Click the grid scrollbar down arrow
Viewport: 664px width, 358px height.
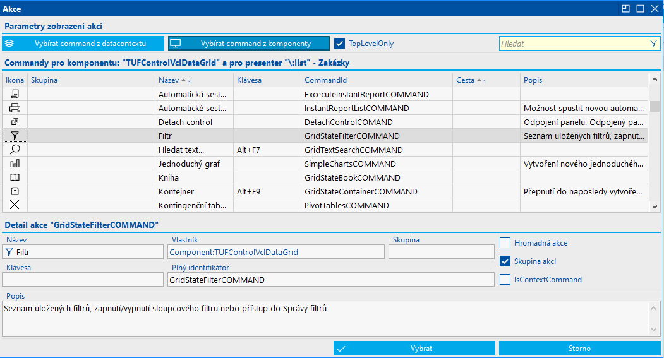(x=655, y=207)
